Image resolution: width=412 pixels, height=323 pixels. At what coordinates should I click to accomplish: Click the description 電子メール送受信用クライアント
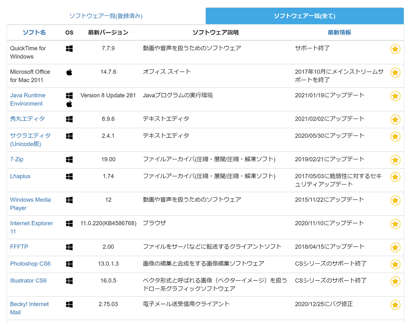coord(186,304)
